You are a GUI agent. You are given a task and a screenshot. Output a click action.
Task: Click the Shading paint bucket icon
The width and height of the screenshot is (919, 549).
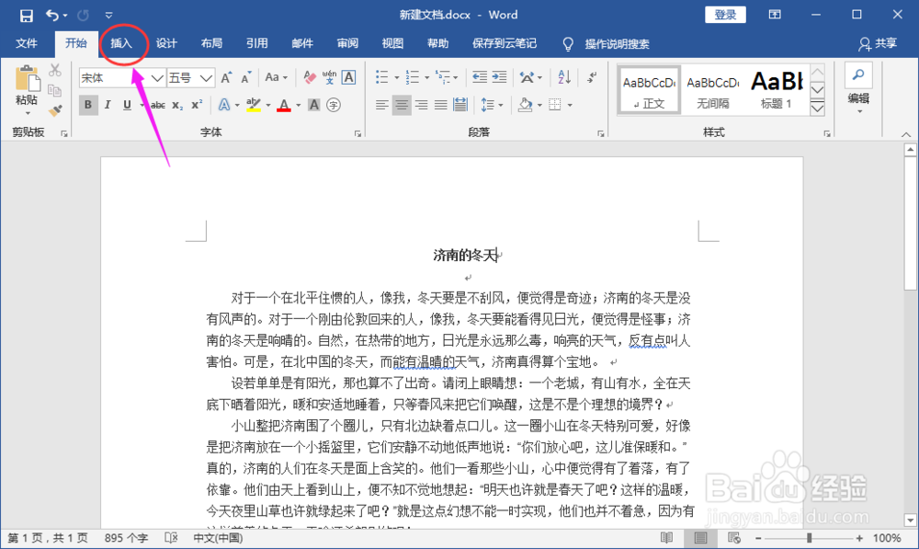525,105
